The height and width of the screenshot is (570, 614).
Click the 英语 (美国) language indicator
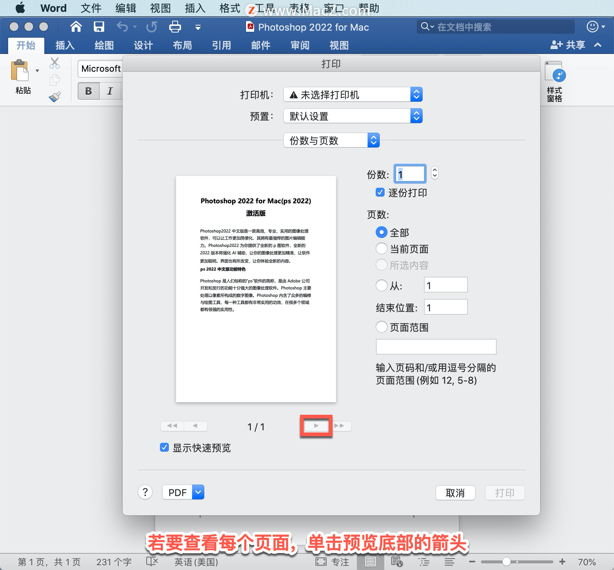pos(196,562)
